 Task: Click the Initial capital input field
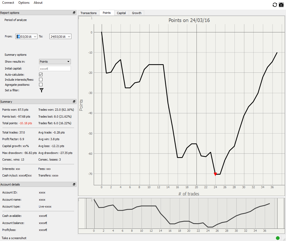coord(55,68)
